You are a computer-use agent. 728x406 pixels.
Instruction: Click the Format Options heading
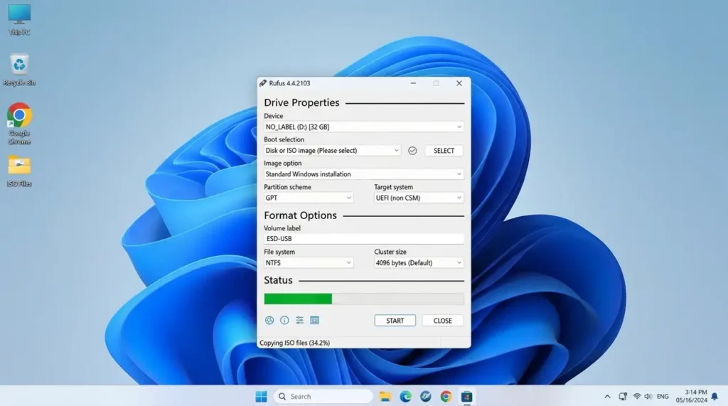tap(301, 215)
